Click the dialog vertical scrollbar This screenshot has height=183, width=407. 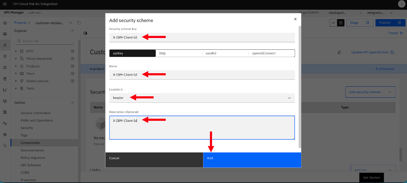coord(300,87)
